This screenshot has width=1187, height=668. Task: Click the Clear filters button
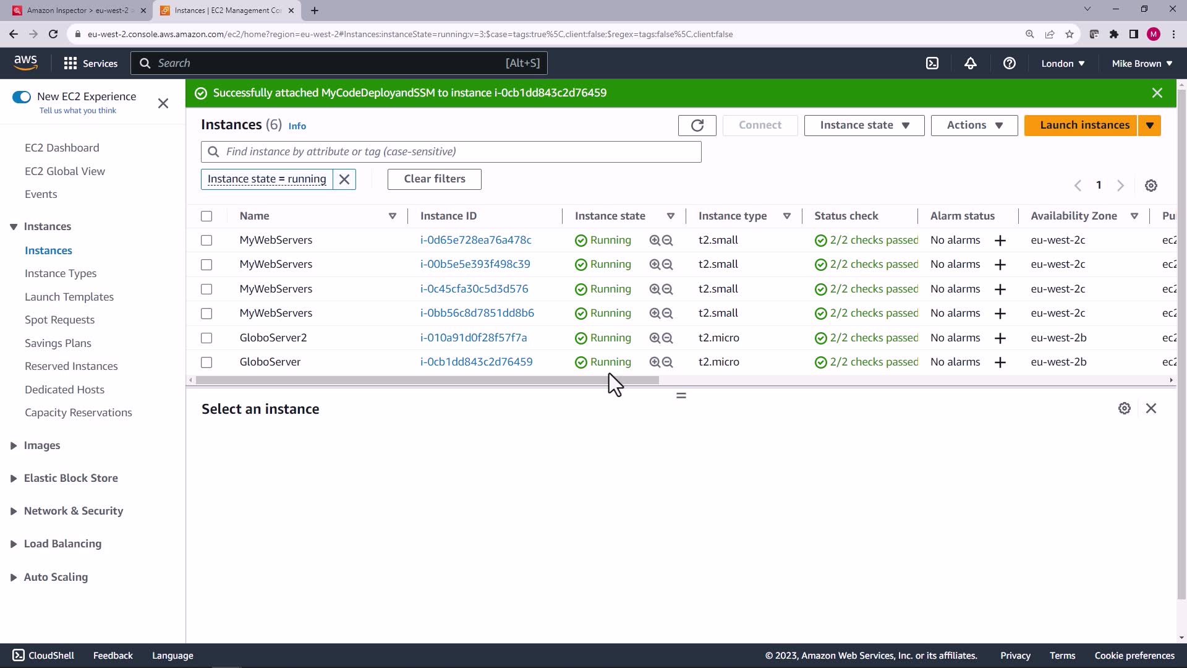[434, 179]
